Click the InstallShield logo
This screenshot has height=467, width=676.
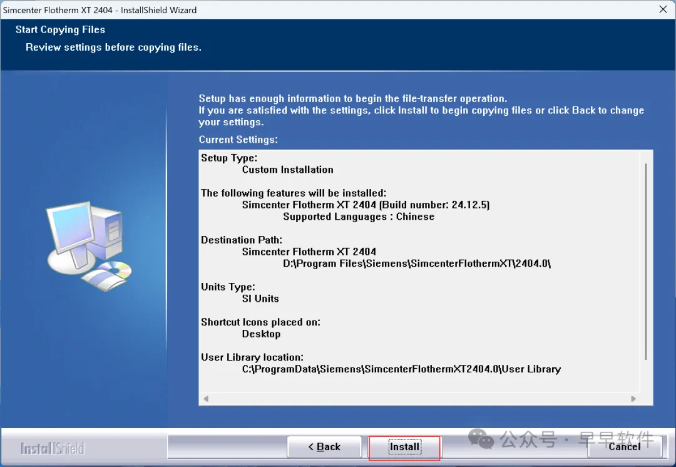coord(53,448)
